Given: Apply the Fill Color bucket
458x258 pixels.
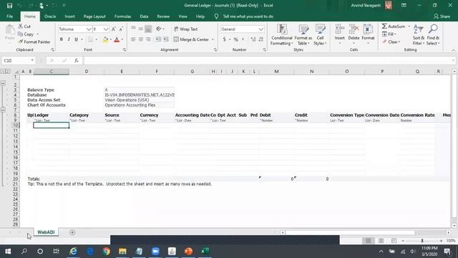Looking at the screenshot, I should (x=105, y=39).
